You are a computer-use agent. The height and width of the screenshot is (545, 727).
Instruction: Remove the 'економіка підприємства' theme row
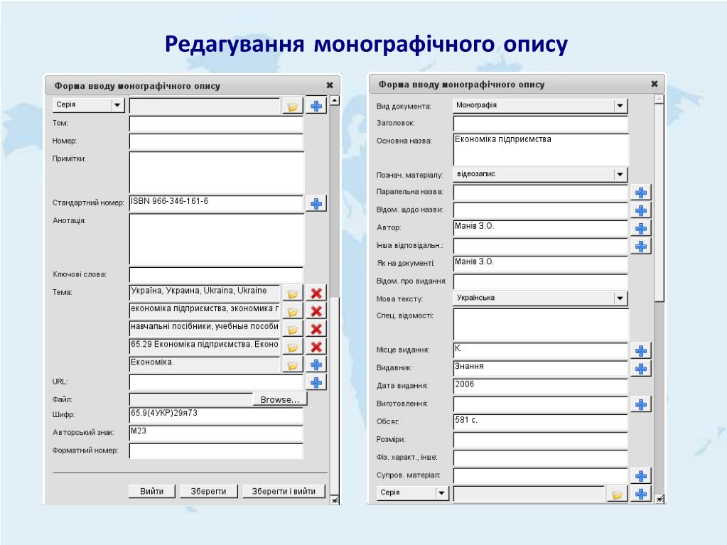pyautogui.click(x=316, y=311)
